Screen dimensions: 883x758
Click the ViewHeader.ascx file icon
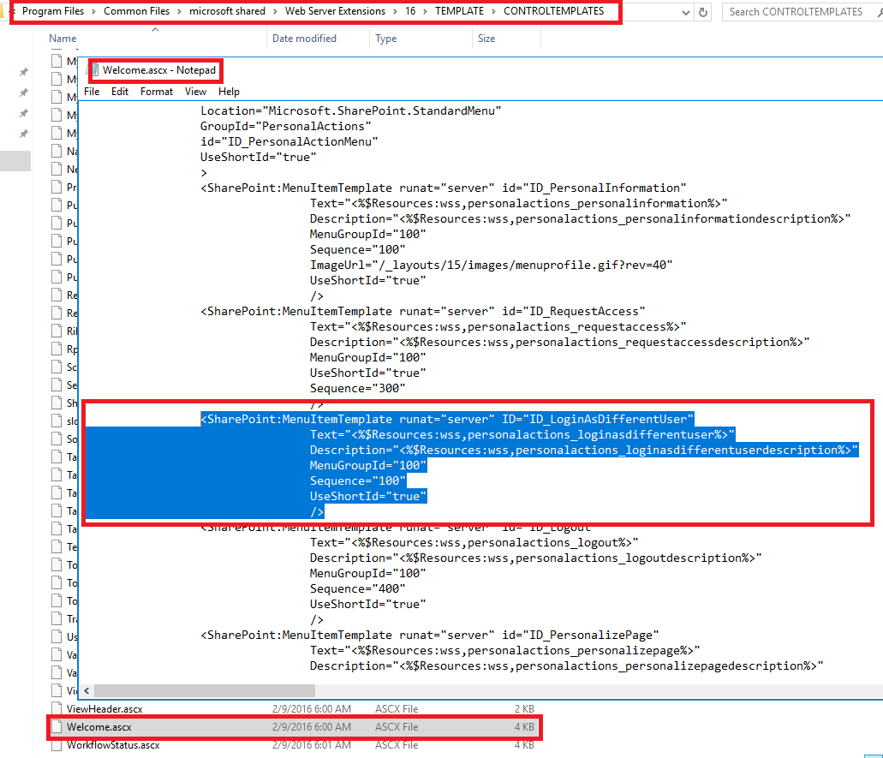[57, 709]
